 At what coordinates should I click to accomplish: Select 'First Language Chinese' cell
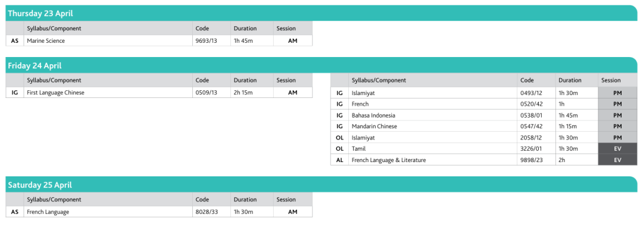pos(108,93)
